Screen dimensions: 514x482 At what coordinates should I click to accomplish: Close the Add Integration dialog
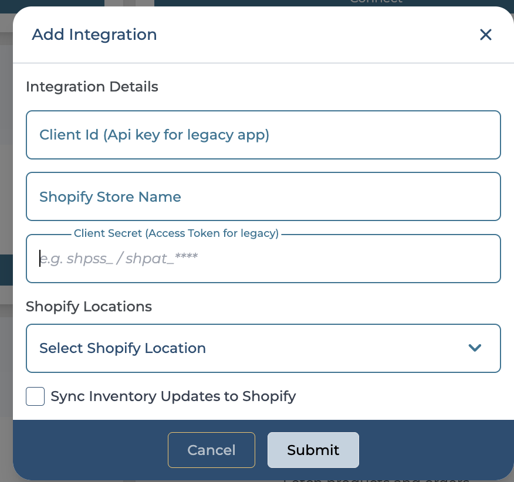(485, 35)
